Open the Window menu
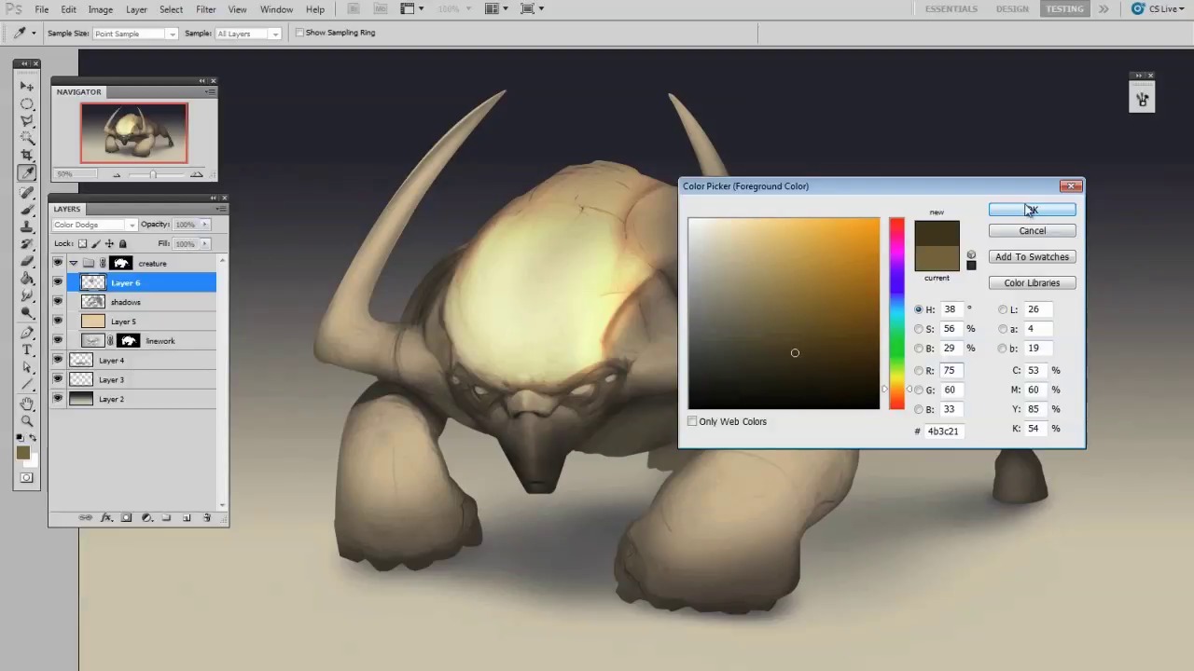This screenshot has width=1194, height=671. pyautogui.click(x=276, y=9)
